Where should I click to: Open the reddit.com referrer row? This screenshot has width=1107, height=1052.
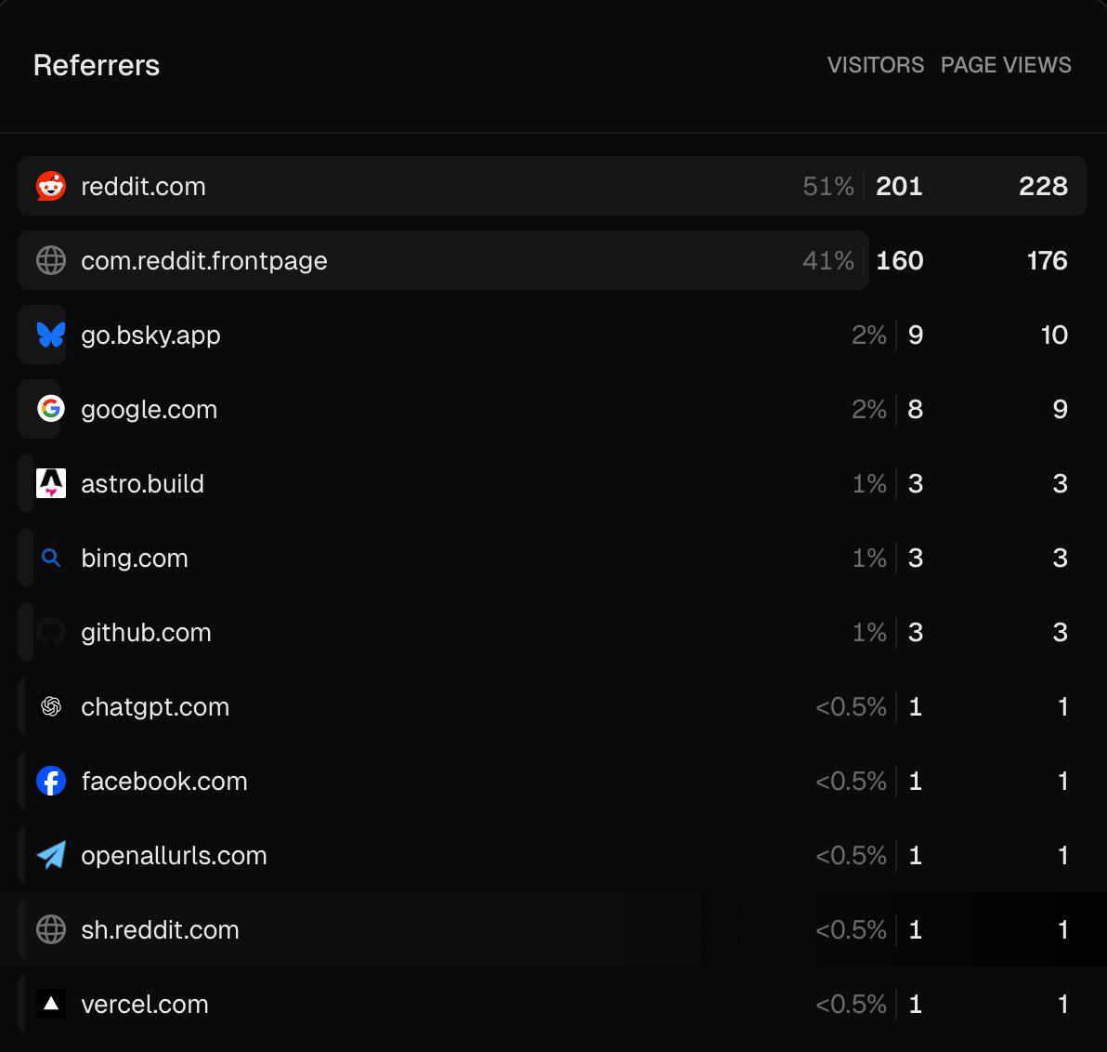tap(552, 186)
